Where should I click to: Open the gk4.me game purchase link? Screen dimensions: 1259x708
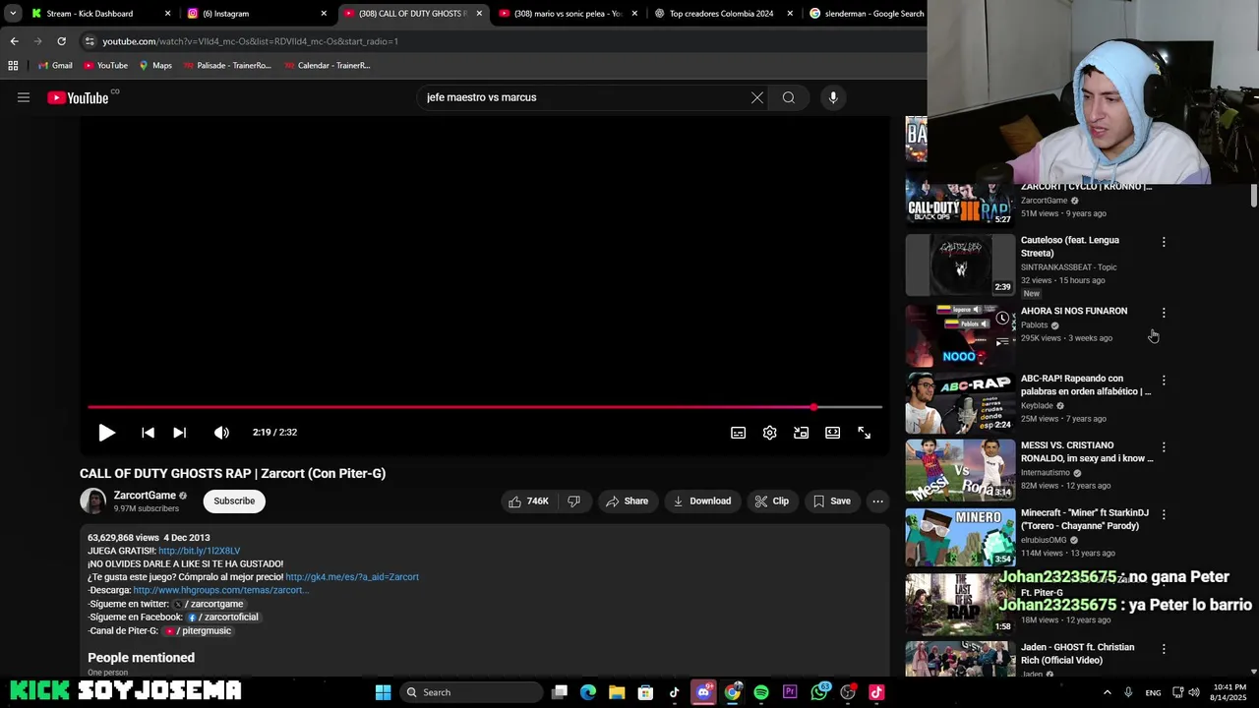352,577
